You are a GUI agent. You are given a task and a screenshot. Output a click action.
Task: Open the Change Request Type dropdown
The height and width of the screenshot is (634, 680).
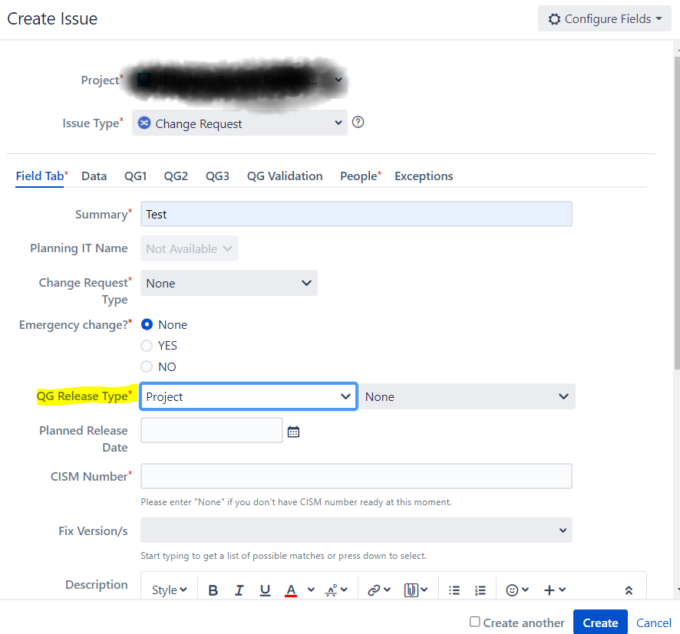229,283
